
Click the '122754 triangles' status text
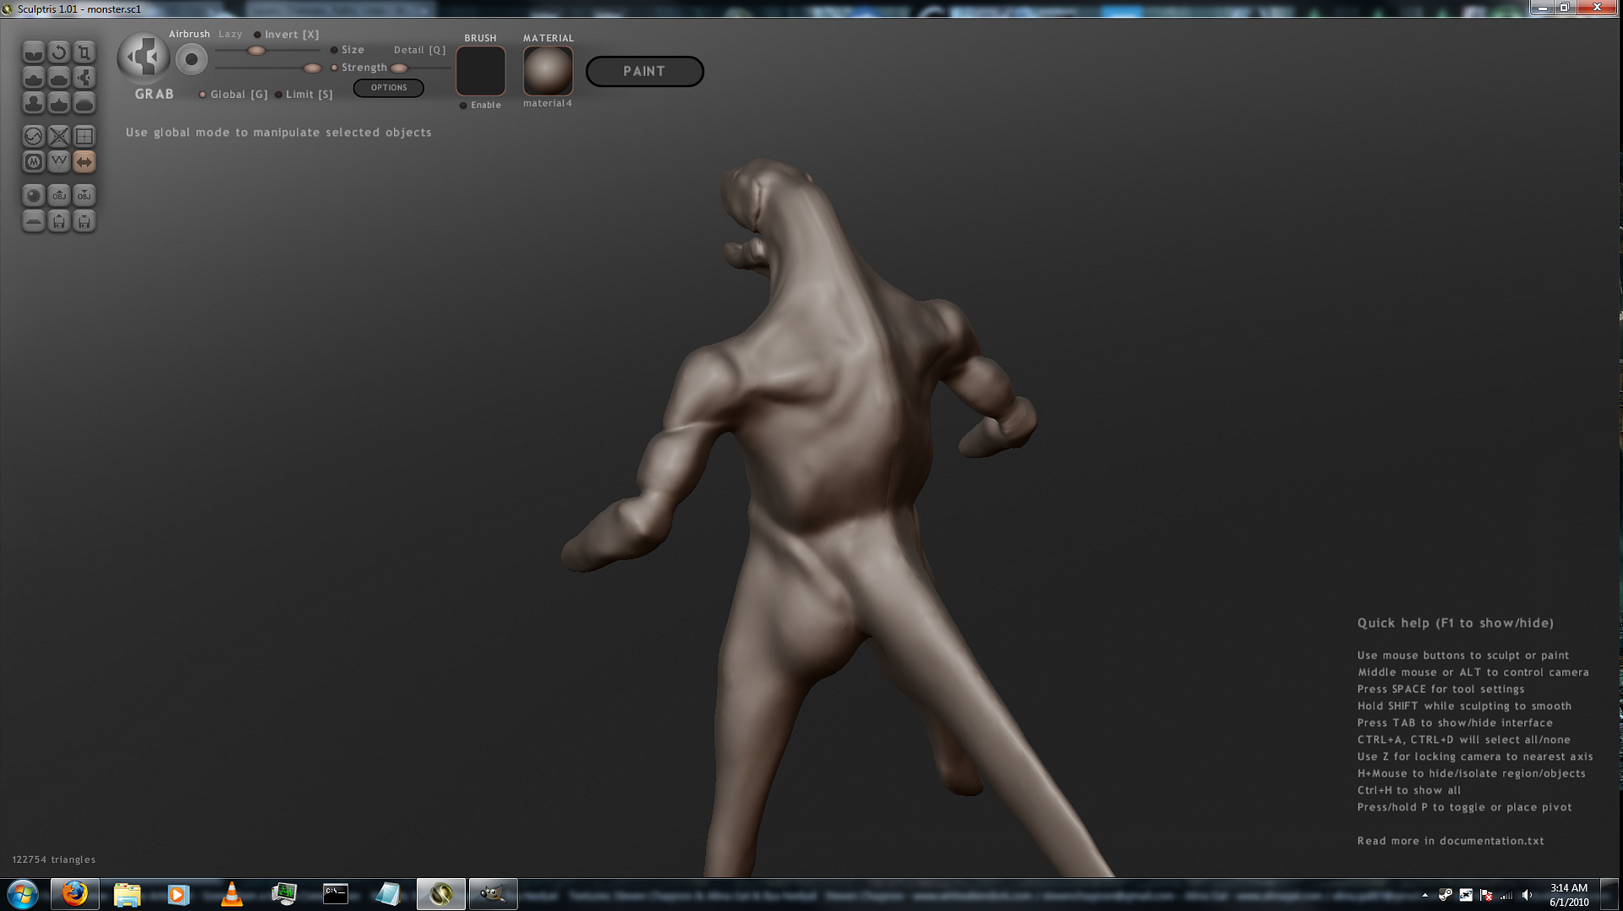pos(54,859)
